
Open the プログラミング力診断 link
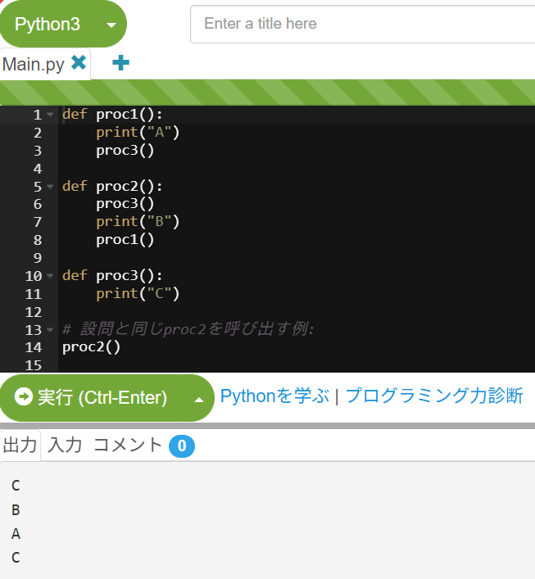pyautogui.click(x=434, y=396)
